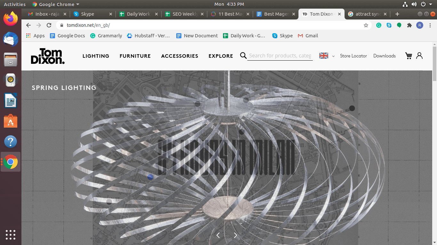The image size is (437, 245).
Task: Open the system status menu arrow
Action: [x=431, y=4]
